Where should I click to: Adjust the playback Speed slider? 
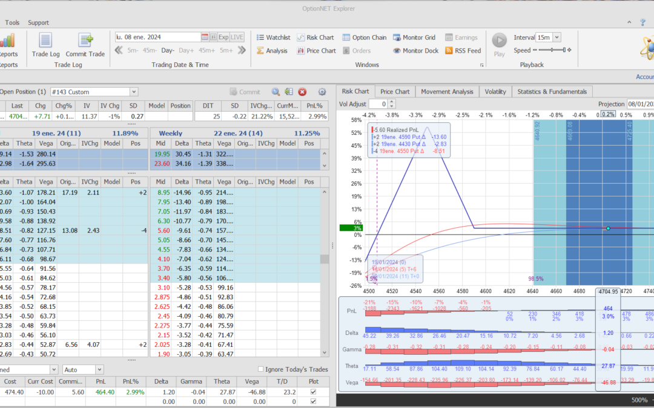coord(551,51)
